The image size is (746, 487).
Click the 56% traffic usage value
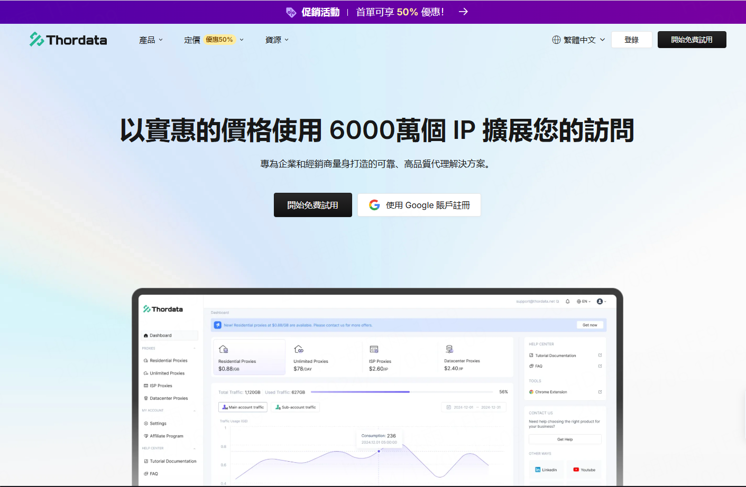tap(503, 392)
